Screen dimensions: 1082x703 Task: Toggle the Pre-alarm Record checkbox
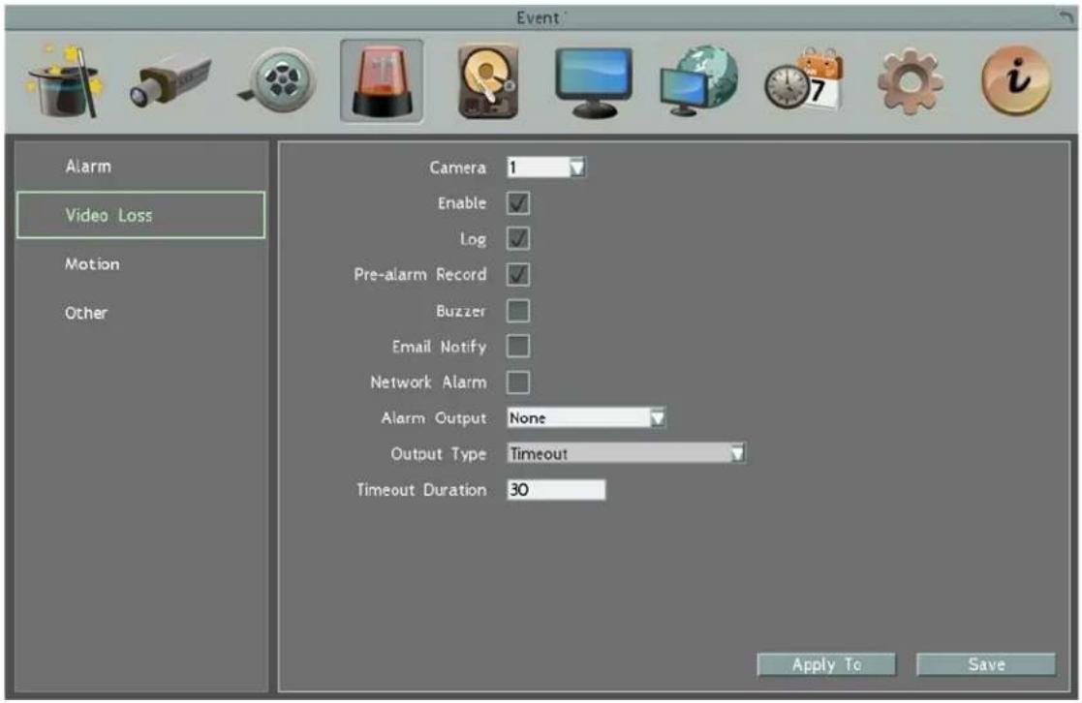(518, 275)
